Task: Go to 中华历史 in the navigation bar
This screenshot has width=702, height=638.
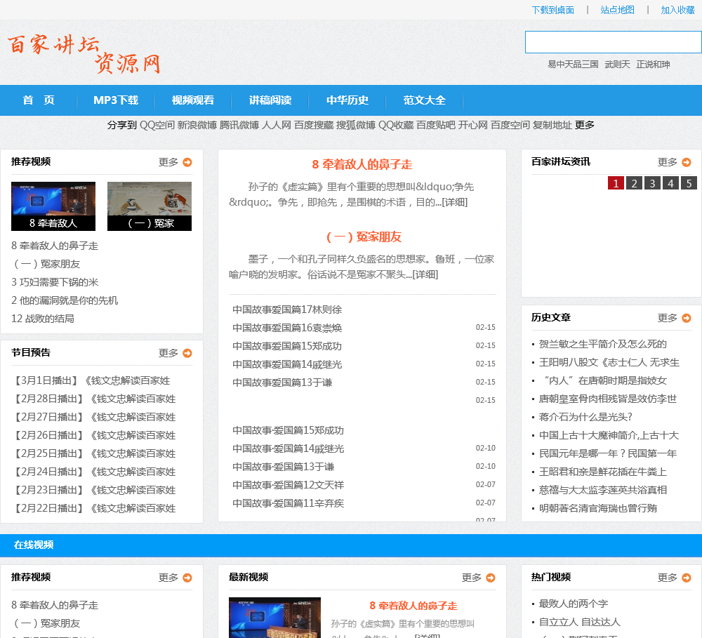Action: pos(347,100)
